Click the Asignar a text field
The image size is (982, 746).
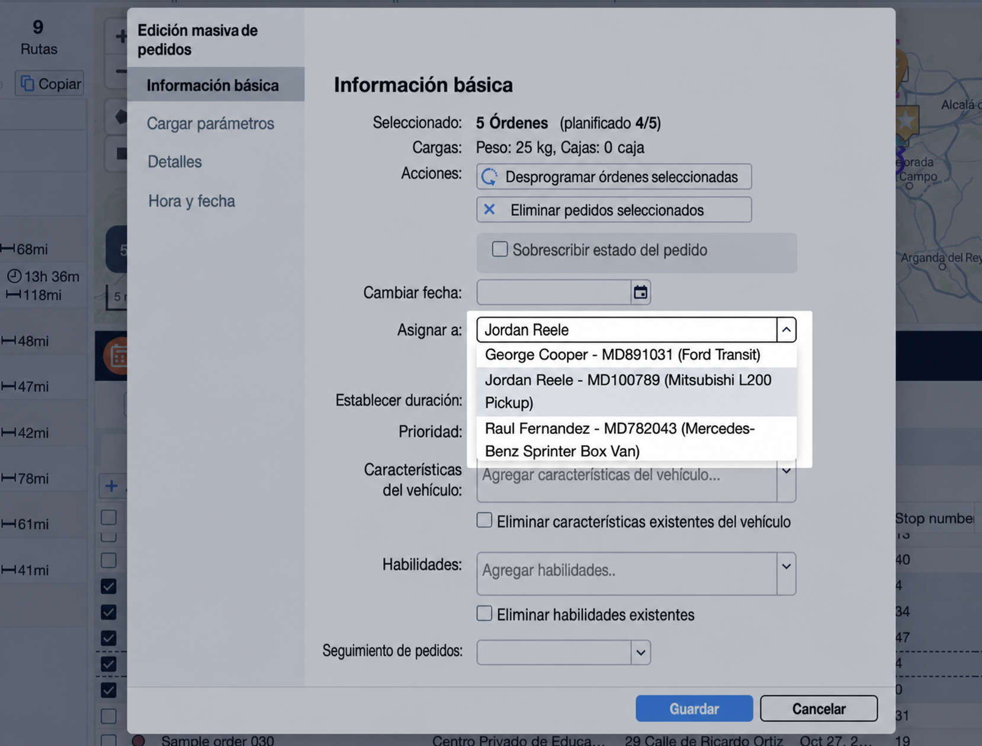[x=627, y=330]
